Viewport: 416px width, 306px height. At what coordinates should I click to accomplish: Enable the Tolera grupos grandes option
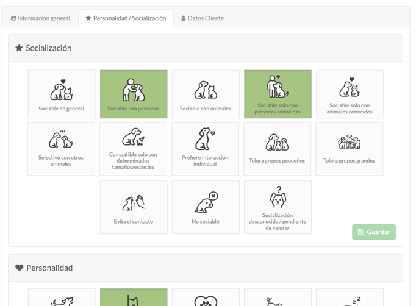tap(350, 149)
